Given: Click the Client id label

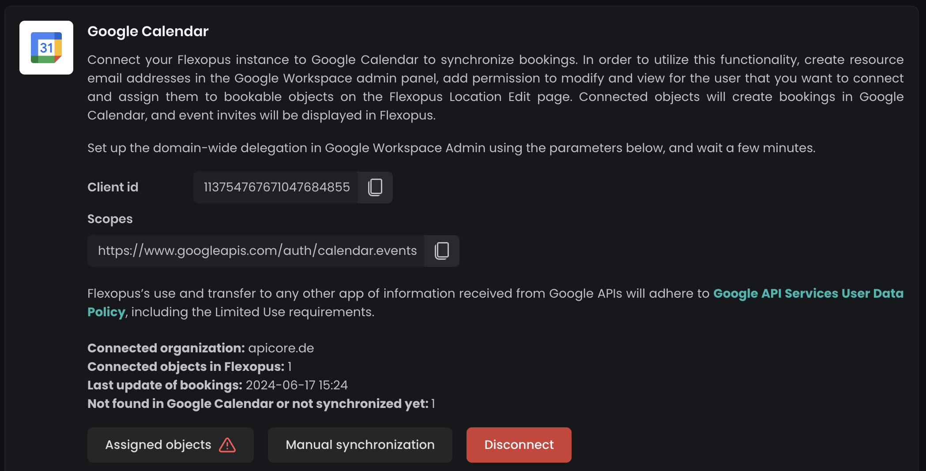Looking at the screenshot, I should (113, 187).
